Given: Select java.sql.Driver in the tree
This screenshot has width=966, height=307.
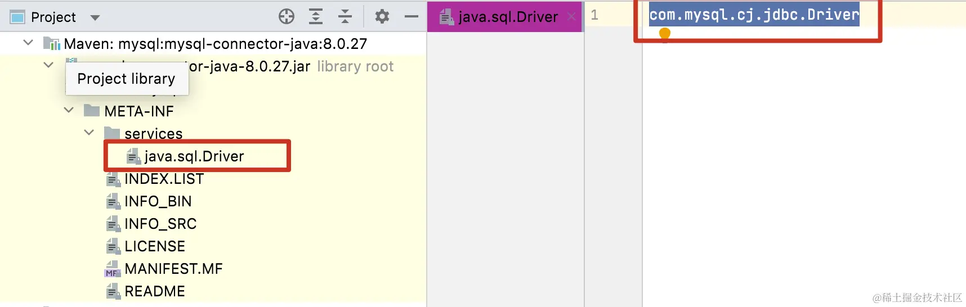Looking at the screenshot, I should [194, 156].
